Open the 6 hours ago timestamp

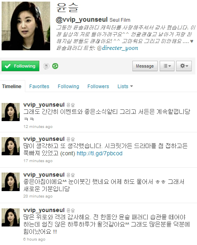(34, 239)
